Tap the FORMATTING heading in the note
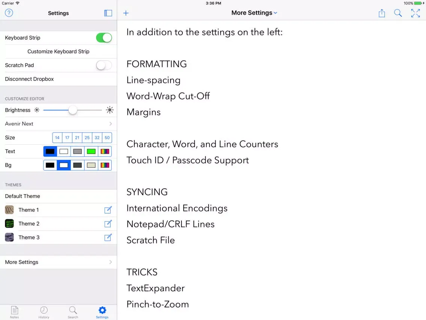426x320 pixels. click(x=156, y=64)
